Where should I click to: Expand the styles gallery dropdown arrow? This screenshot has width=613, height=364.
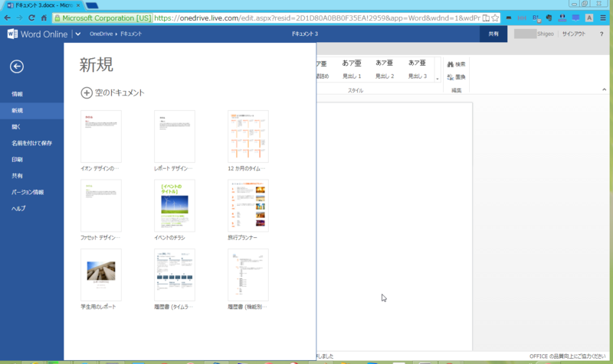(438, 79)
